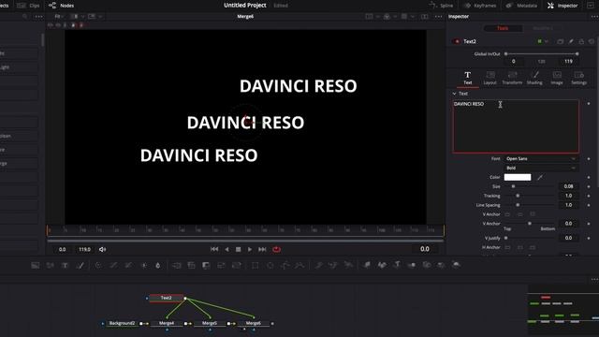Collapse the Text section in Inspector

click(x=454, y=94)
